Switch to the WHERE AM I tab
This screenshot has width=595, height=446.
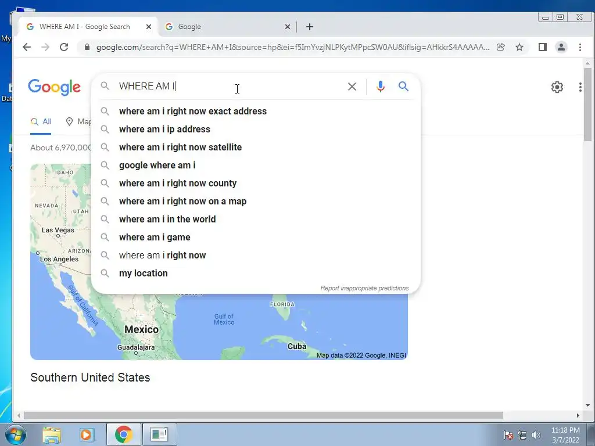coord(85,27)
